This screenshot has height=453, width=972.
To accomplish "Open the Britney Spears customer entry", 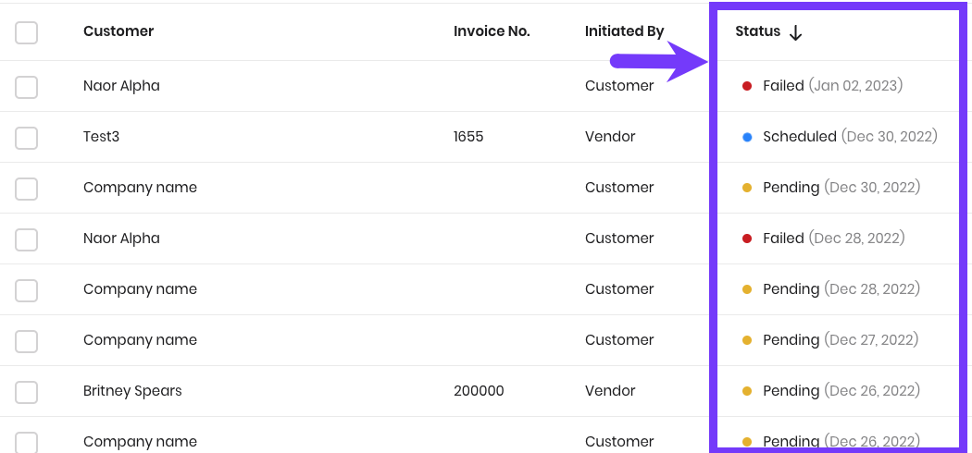I will [x=132, y=391].
